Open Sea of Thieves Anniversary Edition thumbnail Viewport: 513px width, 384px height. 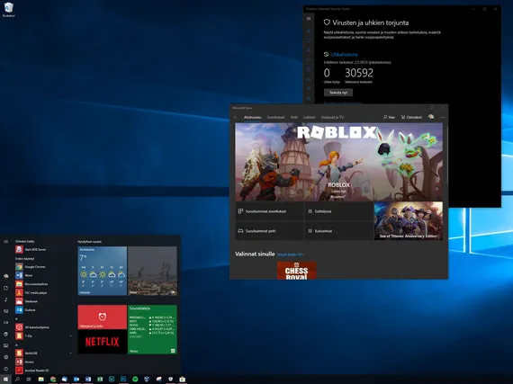(x=409, y=221)
